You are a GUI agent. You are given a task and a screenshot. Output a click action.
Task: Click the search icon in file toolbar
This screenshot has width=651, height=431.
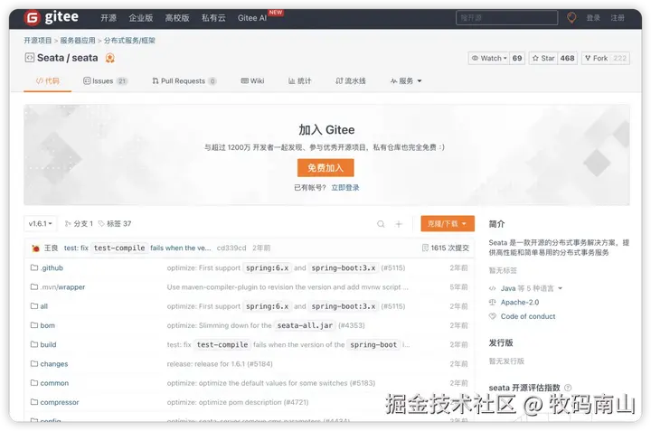pyautogui.click(x=381, y=224)
